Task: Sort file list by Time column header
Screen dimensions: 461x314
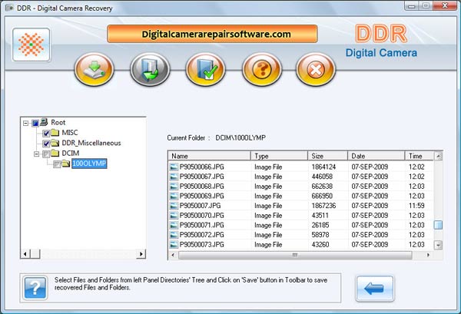Action: click(x=420, y=156)
